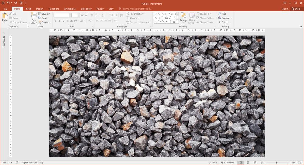
Task: Open the Review tab
Action: (x=100, y=9)
